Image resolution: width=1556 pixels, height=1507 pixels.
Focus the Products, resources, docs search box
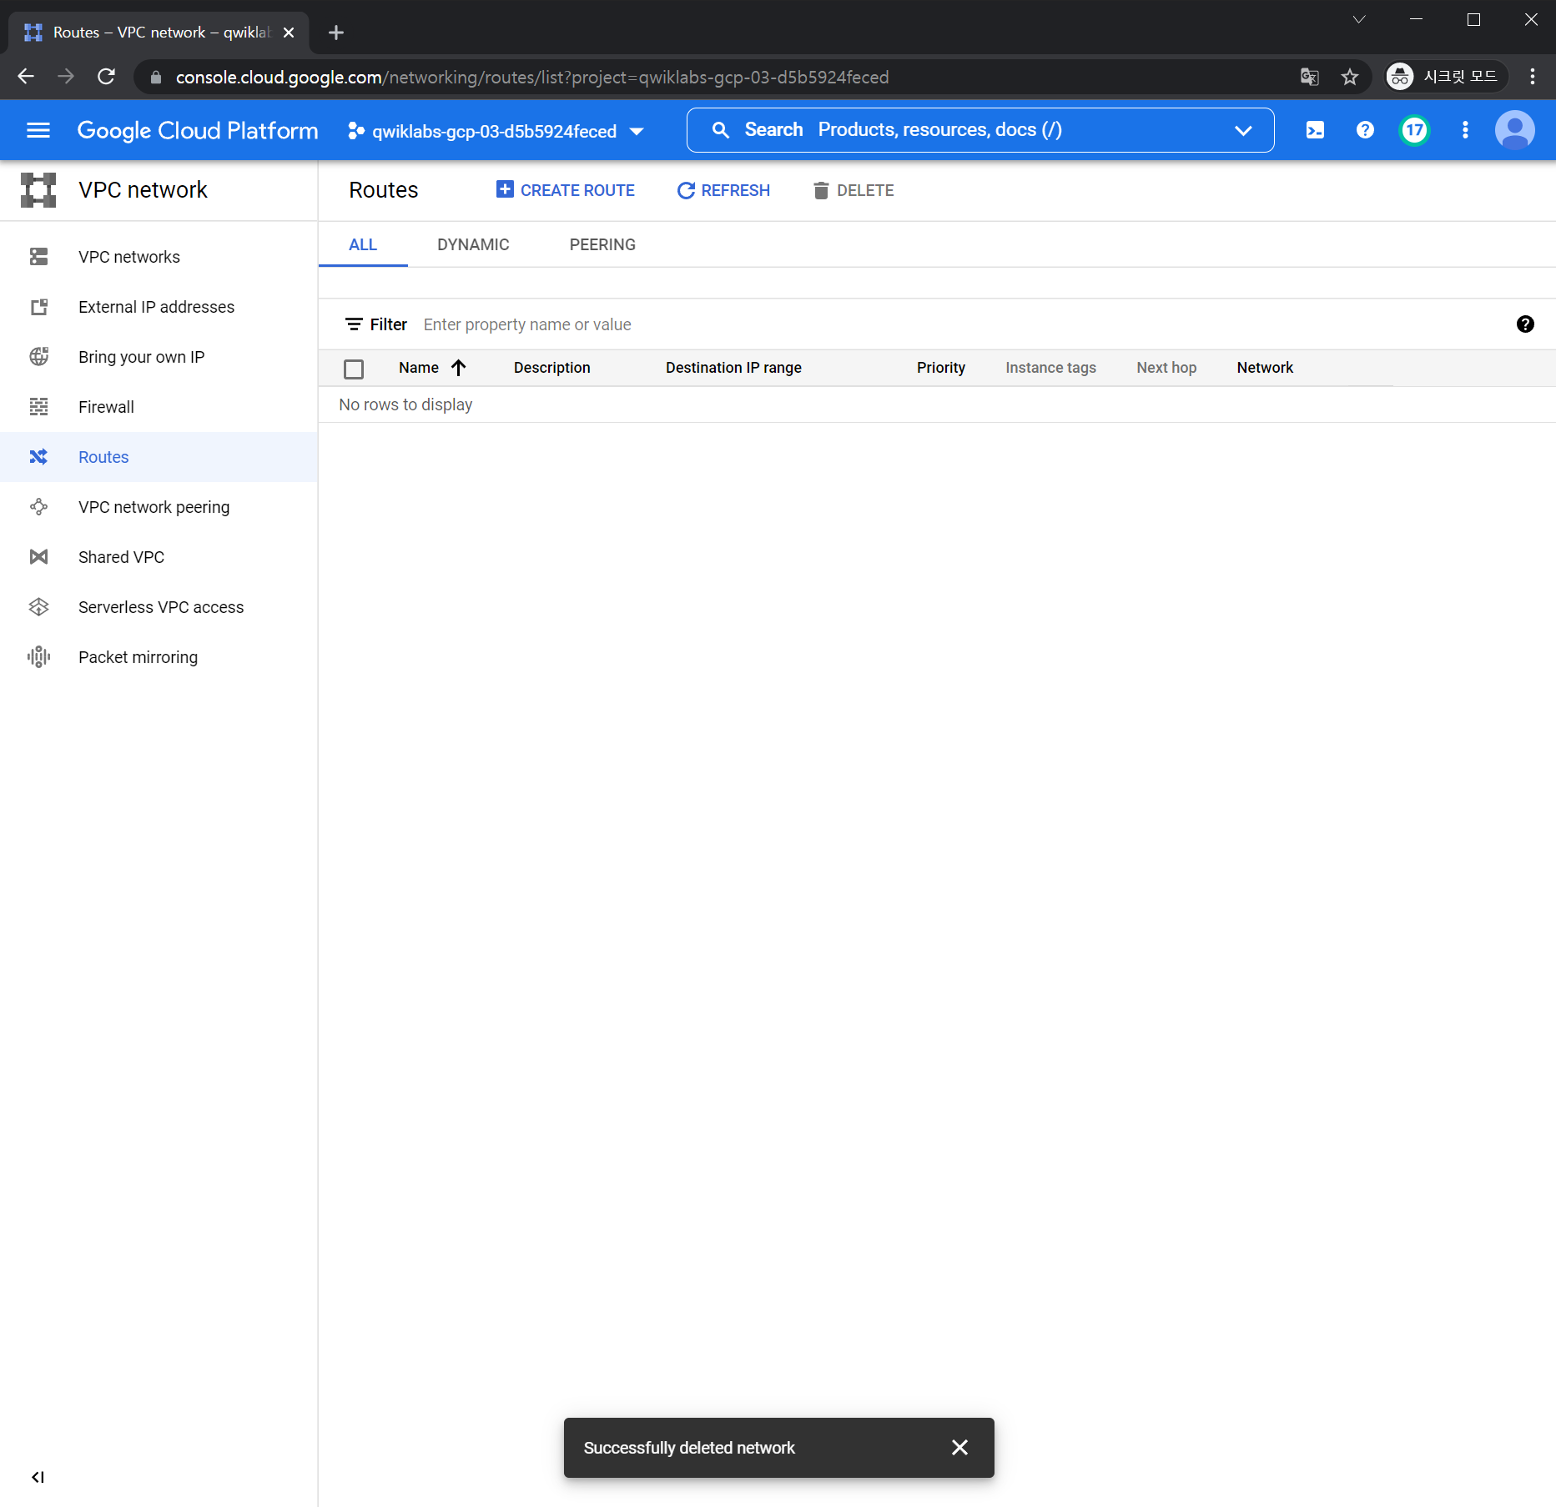click(x=980, y=130)
